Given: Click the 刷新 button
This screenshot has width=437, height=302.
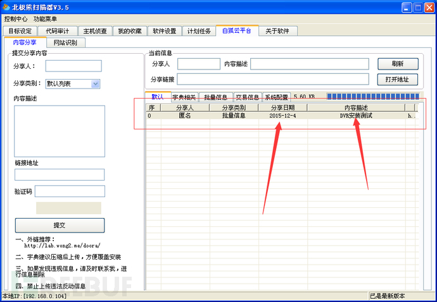Looking at the screenshot, I should (x=398, y=64).
